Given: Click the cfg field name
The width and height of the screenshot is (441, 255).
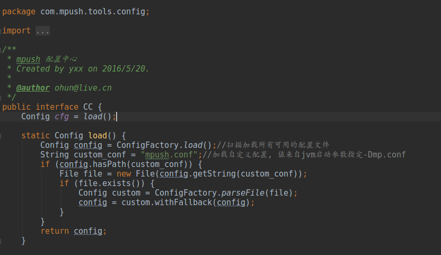Looking at the screenshot, I should click(x=61, y=116).
